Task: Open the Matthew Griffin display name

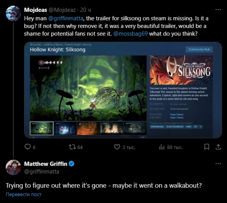Action: 45,164
